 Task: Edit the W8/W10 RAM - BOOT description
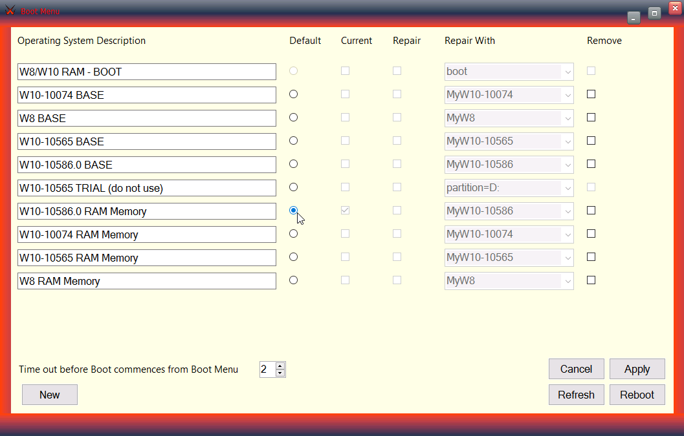pos(146,72)
